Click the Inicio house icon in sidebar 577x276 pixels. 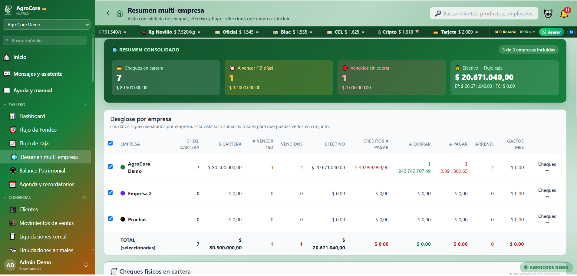click(7, 57)
